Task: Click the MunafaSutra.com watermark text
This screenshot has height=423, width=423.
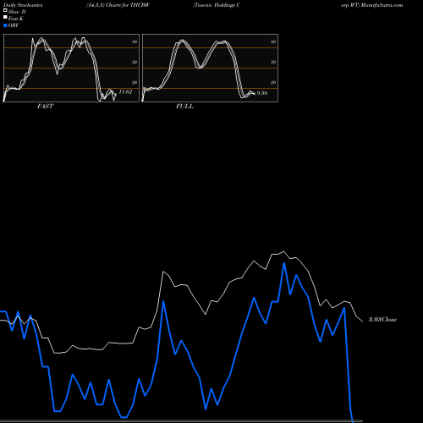Action: tap(382, 5)
